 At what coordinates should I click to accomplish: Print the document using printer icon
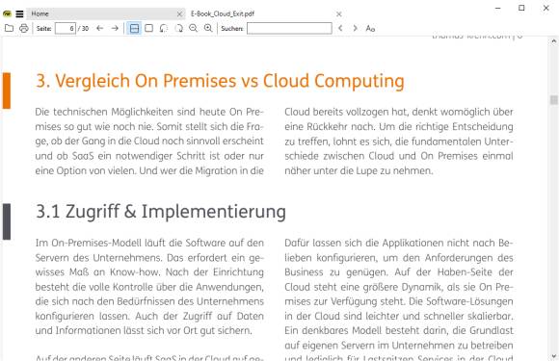pos(24,28)
